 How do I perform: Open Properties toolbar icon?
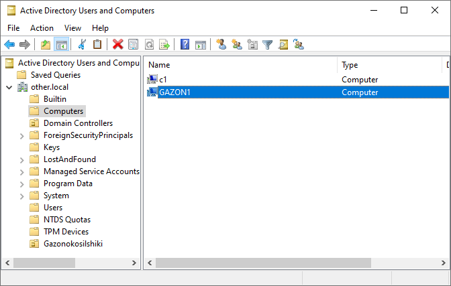133,44
